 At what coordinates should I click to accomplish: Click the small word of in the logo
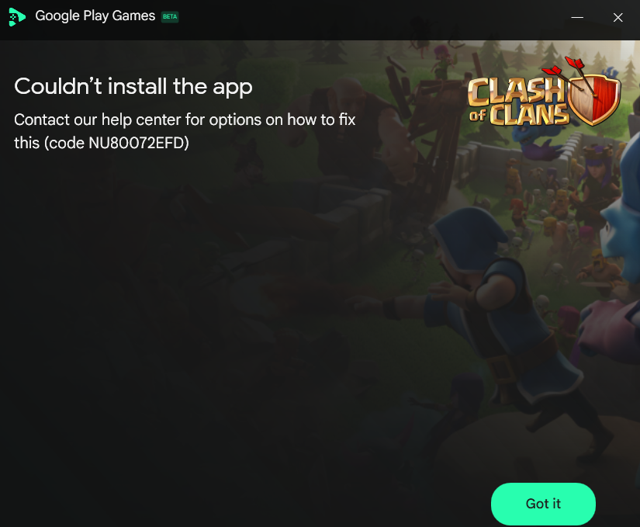[478, 116]
